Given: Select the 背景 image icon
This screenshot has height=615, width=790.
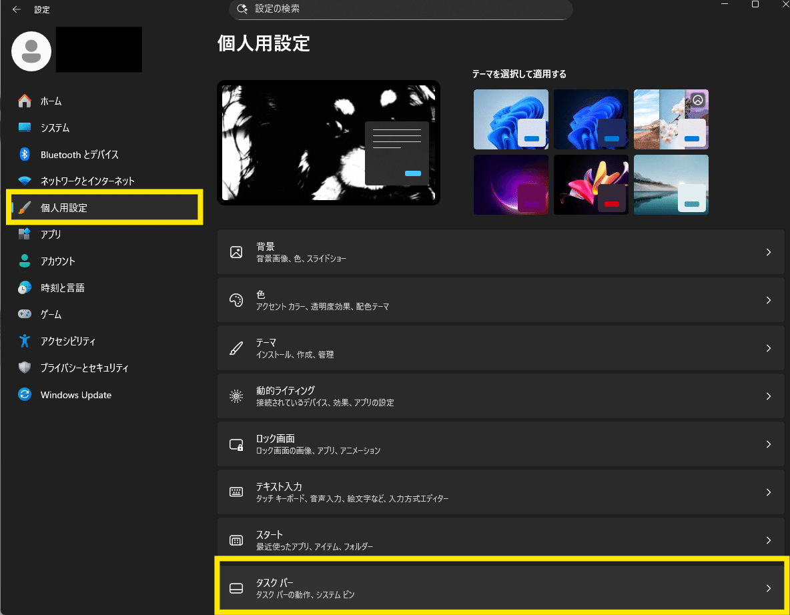Looking at the screenshot, I should pyautogui.click(x=236, y=252).
